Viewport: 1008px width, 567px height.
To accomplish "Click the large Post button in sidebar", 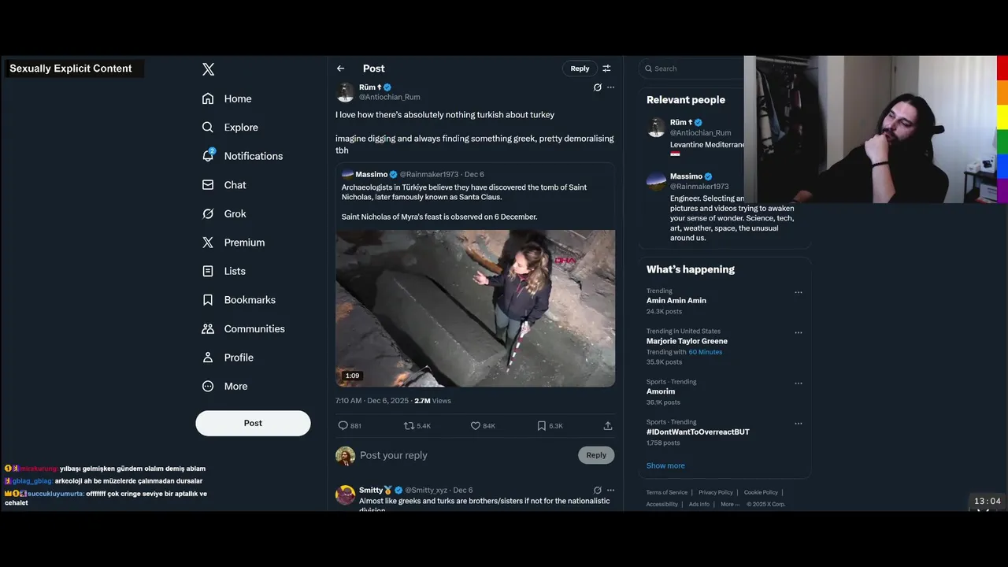I will pos(253,423).
